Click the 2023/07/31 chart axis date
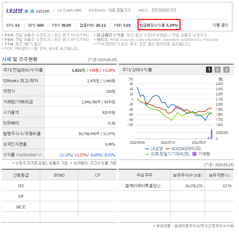 click(168, 143)
